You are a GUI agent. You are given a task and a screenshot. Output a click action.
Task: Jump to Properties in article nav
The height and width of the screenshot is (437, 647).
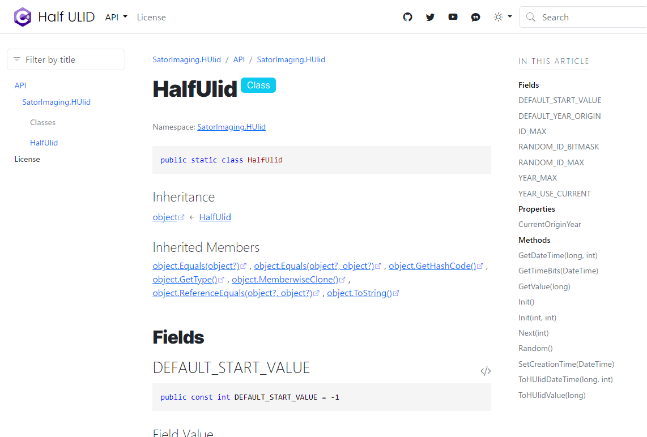[537, 209]
